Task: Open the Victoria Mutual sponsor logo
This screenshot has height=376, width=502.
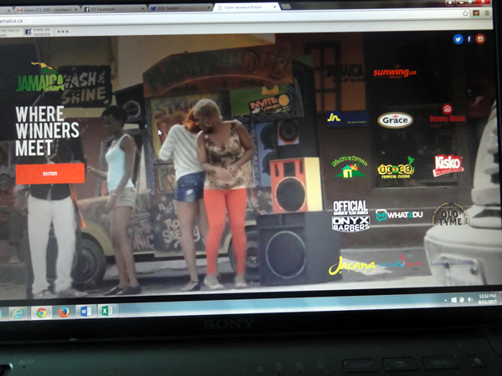Action: pyautogui.click(x=448, y=115)
